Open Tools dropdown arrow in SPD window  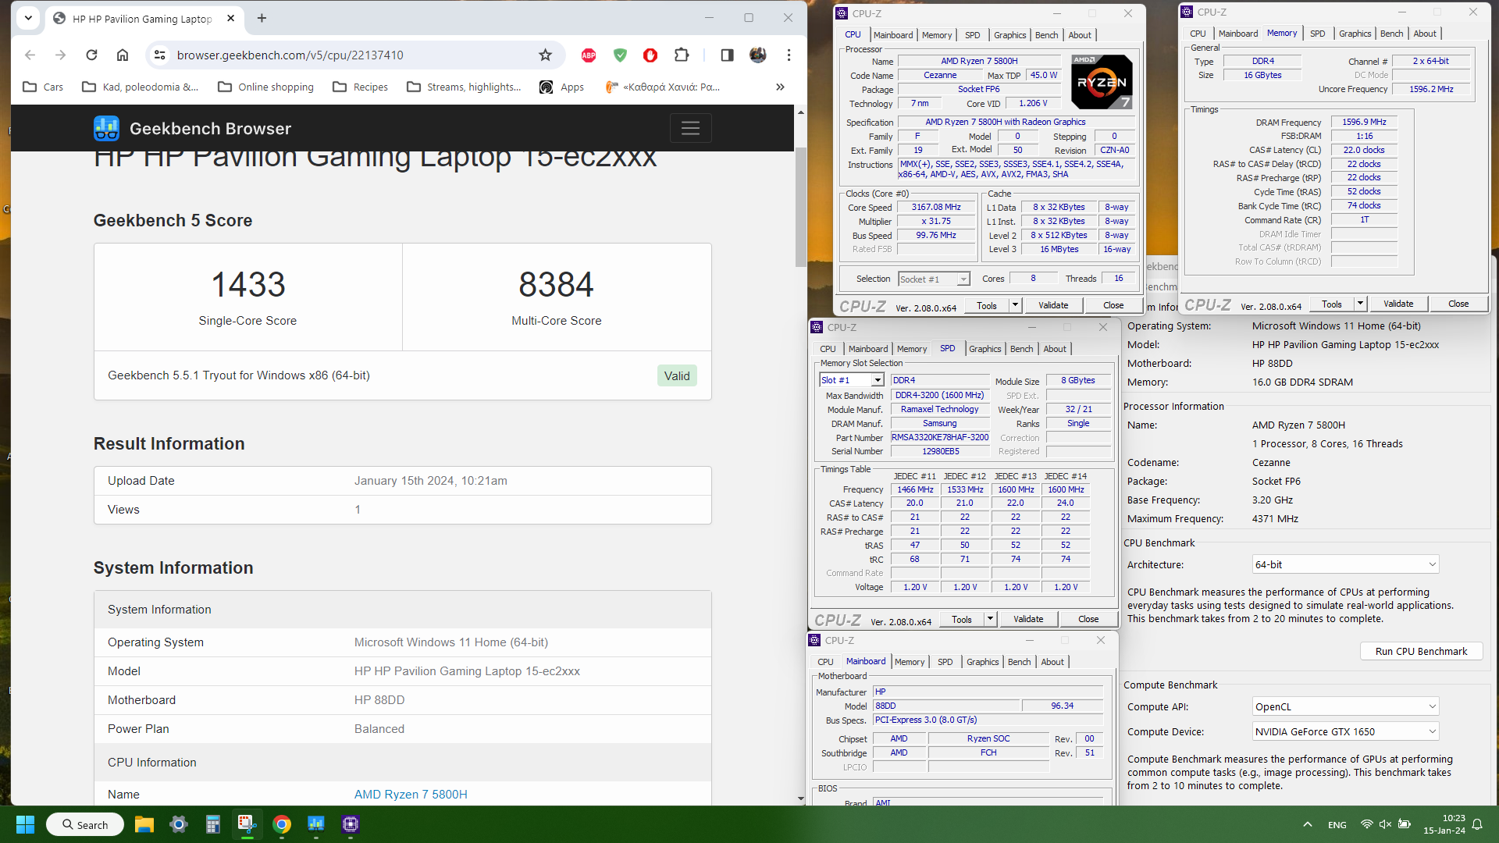click(990, 619)
